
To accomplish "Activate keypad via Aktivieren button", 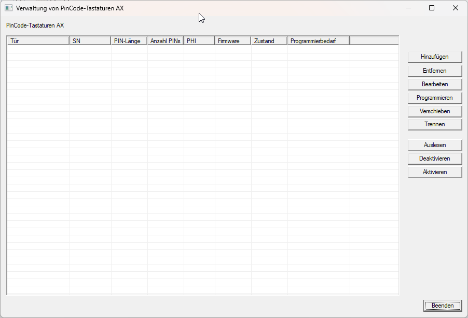I will click(x=434, y=172).
